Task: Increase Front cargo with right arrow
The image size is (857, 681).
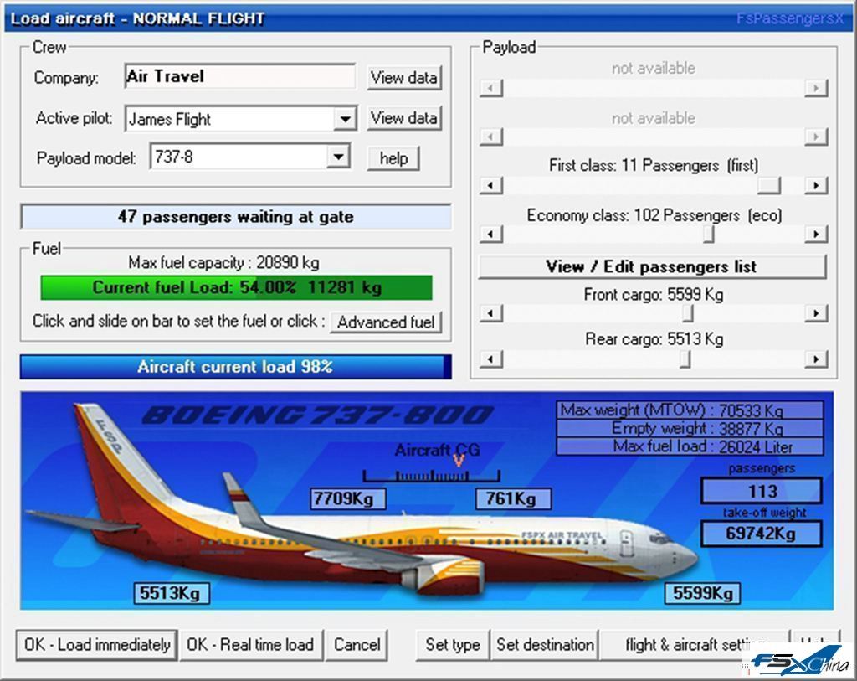Action: point(816,313)
